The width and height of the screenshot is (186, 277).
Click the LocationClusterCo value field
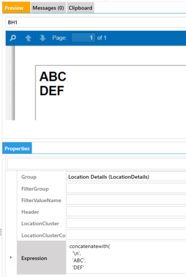pos(126,235)
